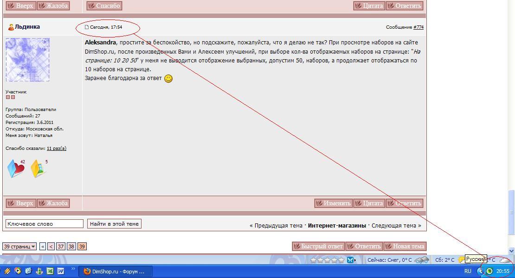515x278 pixels.
Task: Expand the 39 страниц page dropdown
Action: (x=19, y=247)
